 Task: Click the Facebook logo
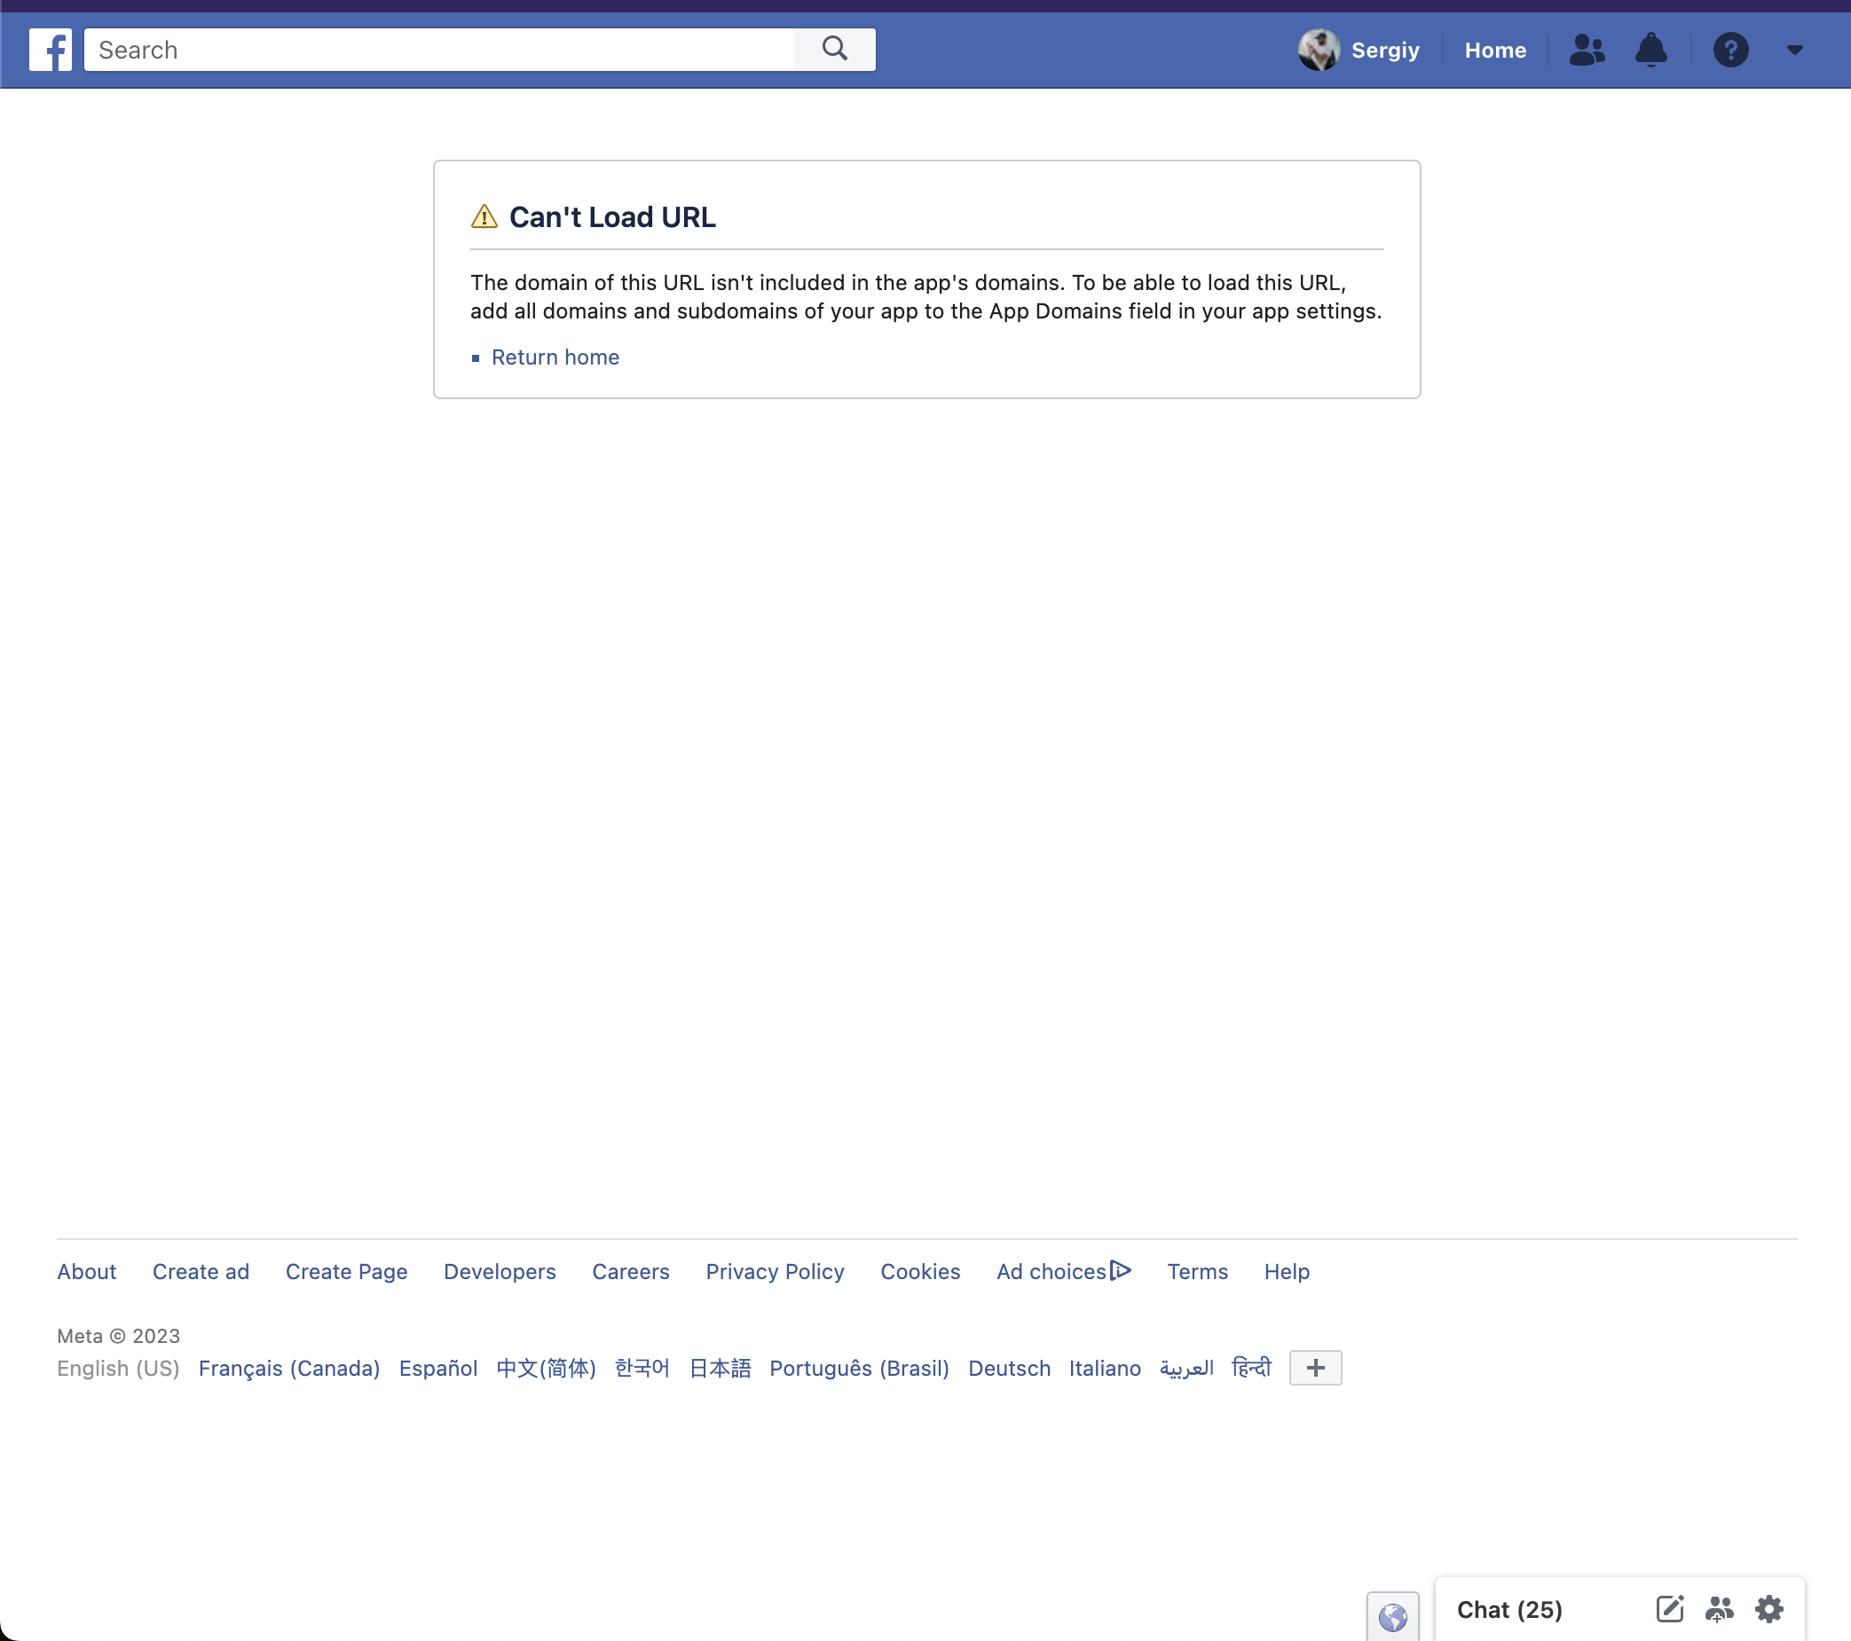pyautogui.click(x=51, y=50)
